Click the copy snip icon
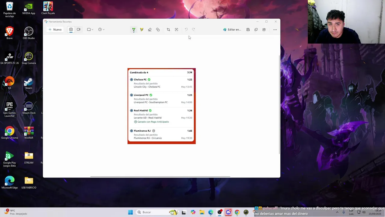Viewport: 385px width, 217px height. pos(256,30)
